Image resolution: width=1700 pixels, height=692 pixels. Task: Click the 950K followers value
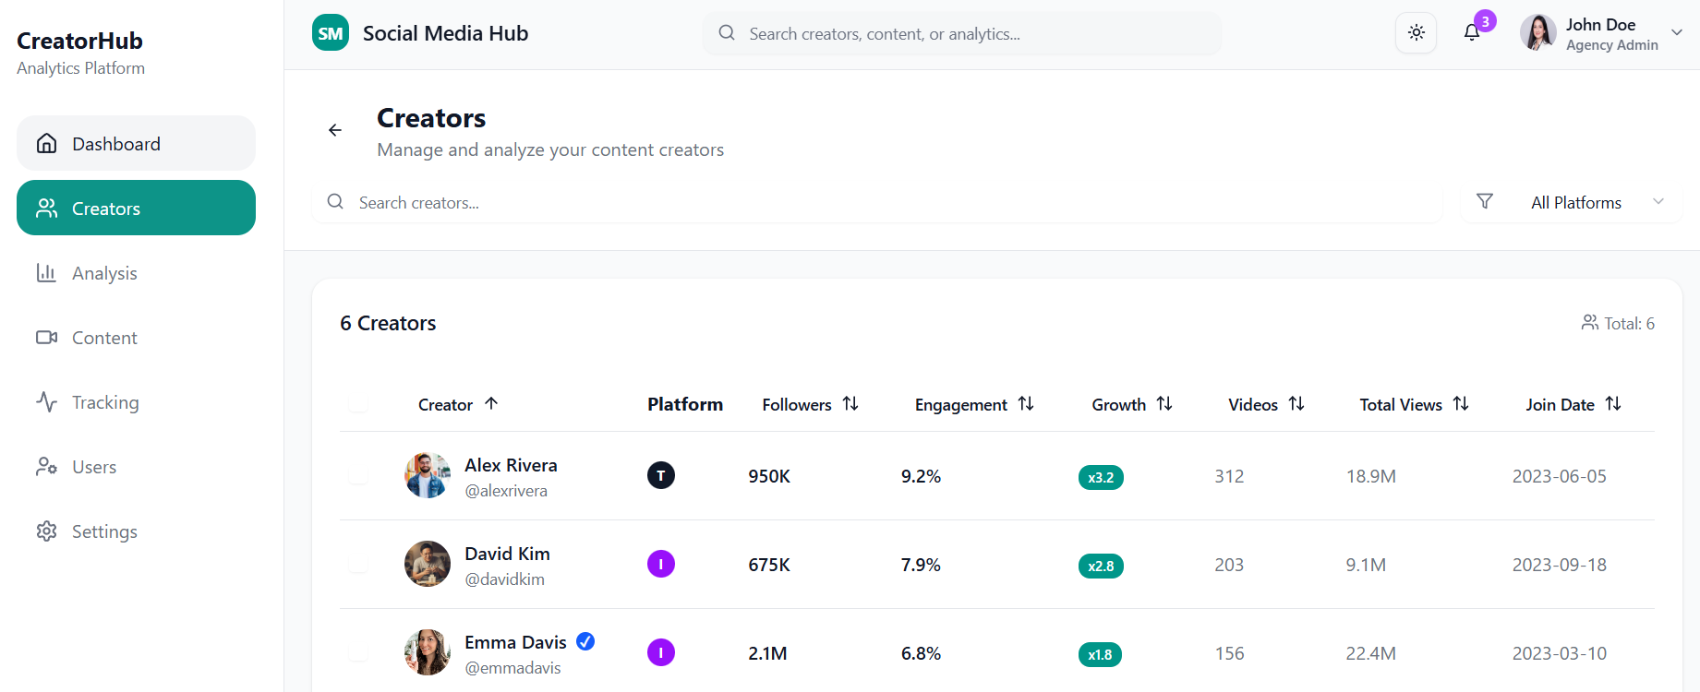[769, 476]
